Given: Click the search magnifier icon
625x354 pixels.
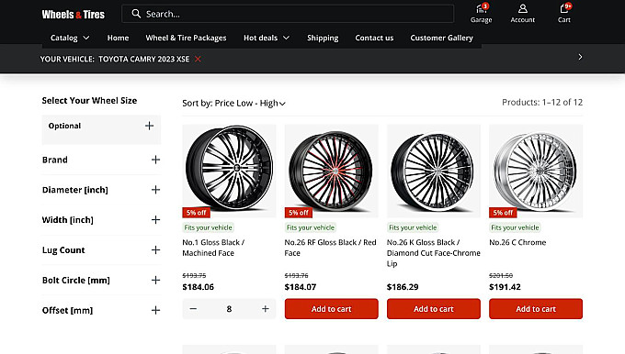Looking at the screenshot, I should (136, 14).
